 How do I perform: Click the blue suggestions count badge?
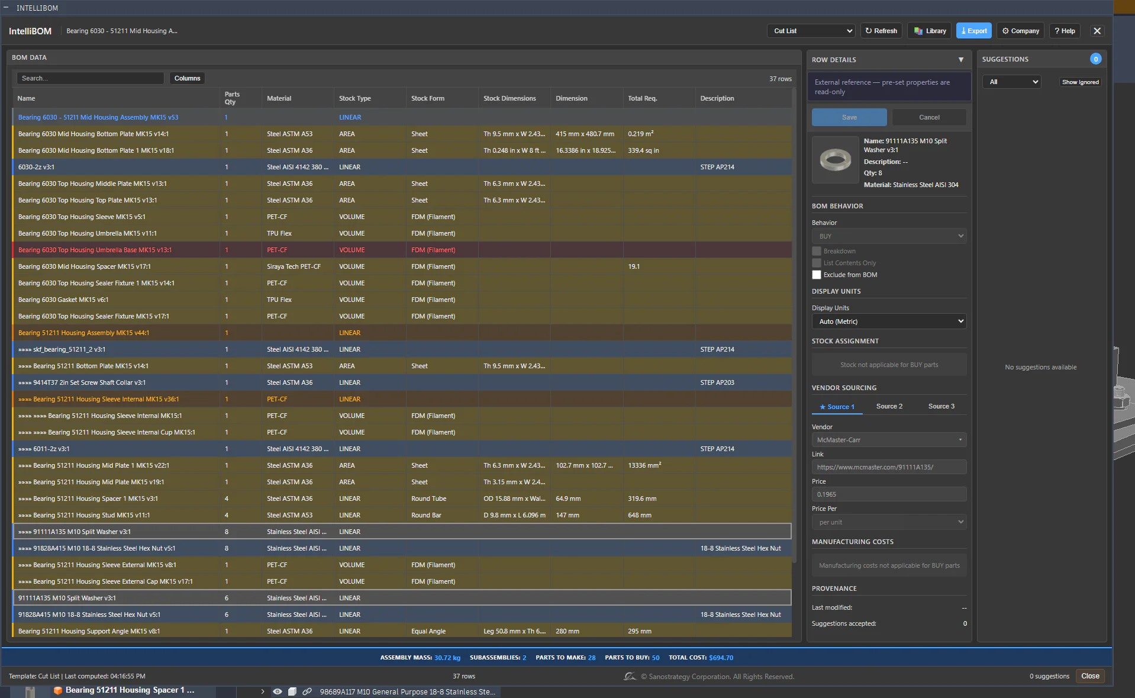pyautogui.click(x=1095, y=59)
